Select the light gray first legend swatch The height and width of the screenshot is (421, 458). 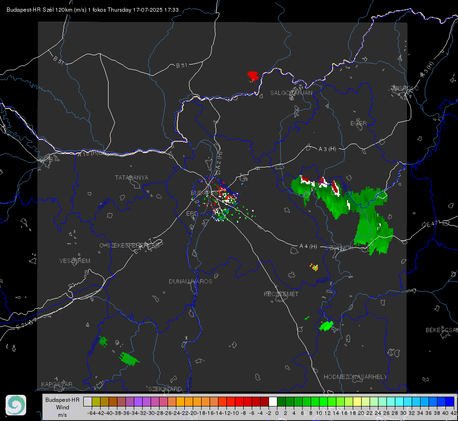pos(87,401)
